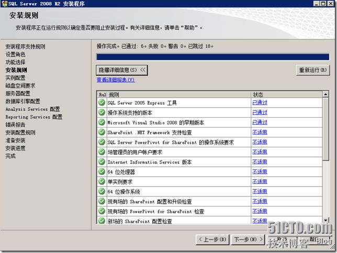Open 已通过 status for 操作系统支持的版本

pos(260,112)
